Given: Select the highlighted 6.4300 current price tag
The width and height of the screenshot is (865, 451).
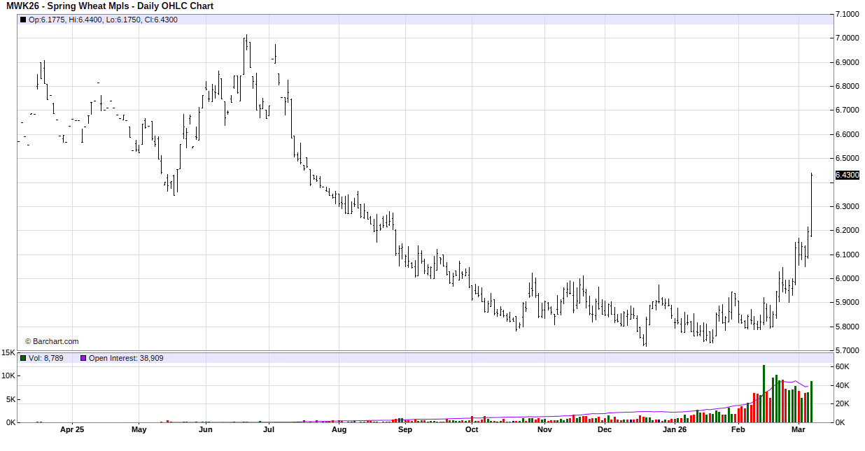Looking at the screenshot, I should click(x=847, y=176).
